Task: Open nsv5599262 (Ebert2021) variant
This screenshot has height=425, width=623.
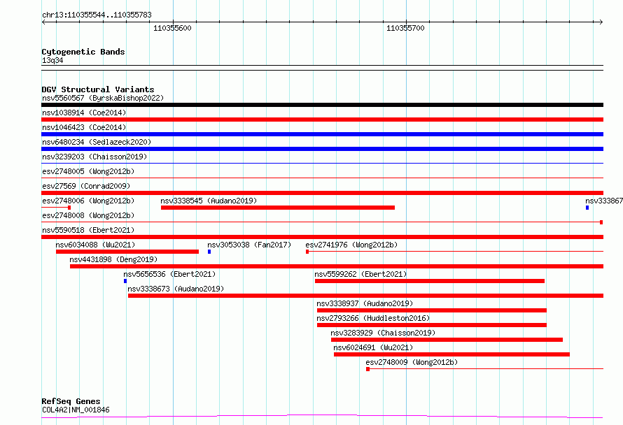Action: click(360, 274)
